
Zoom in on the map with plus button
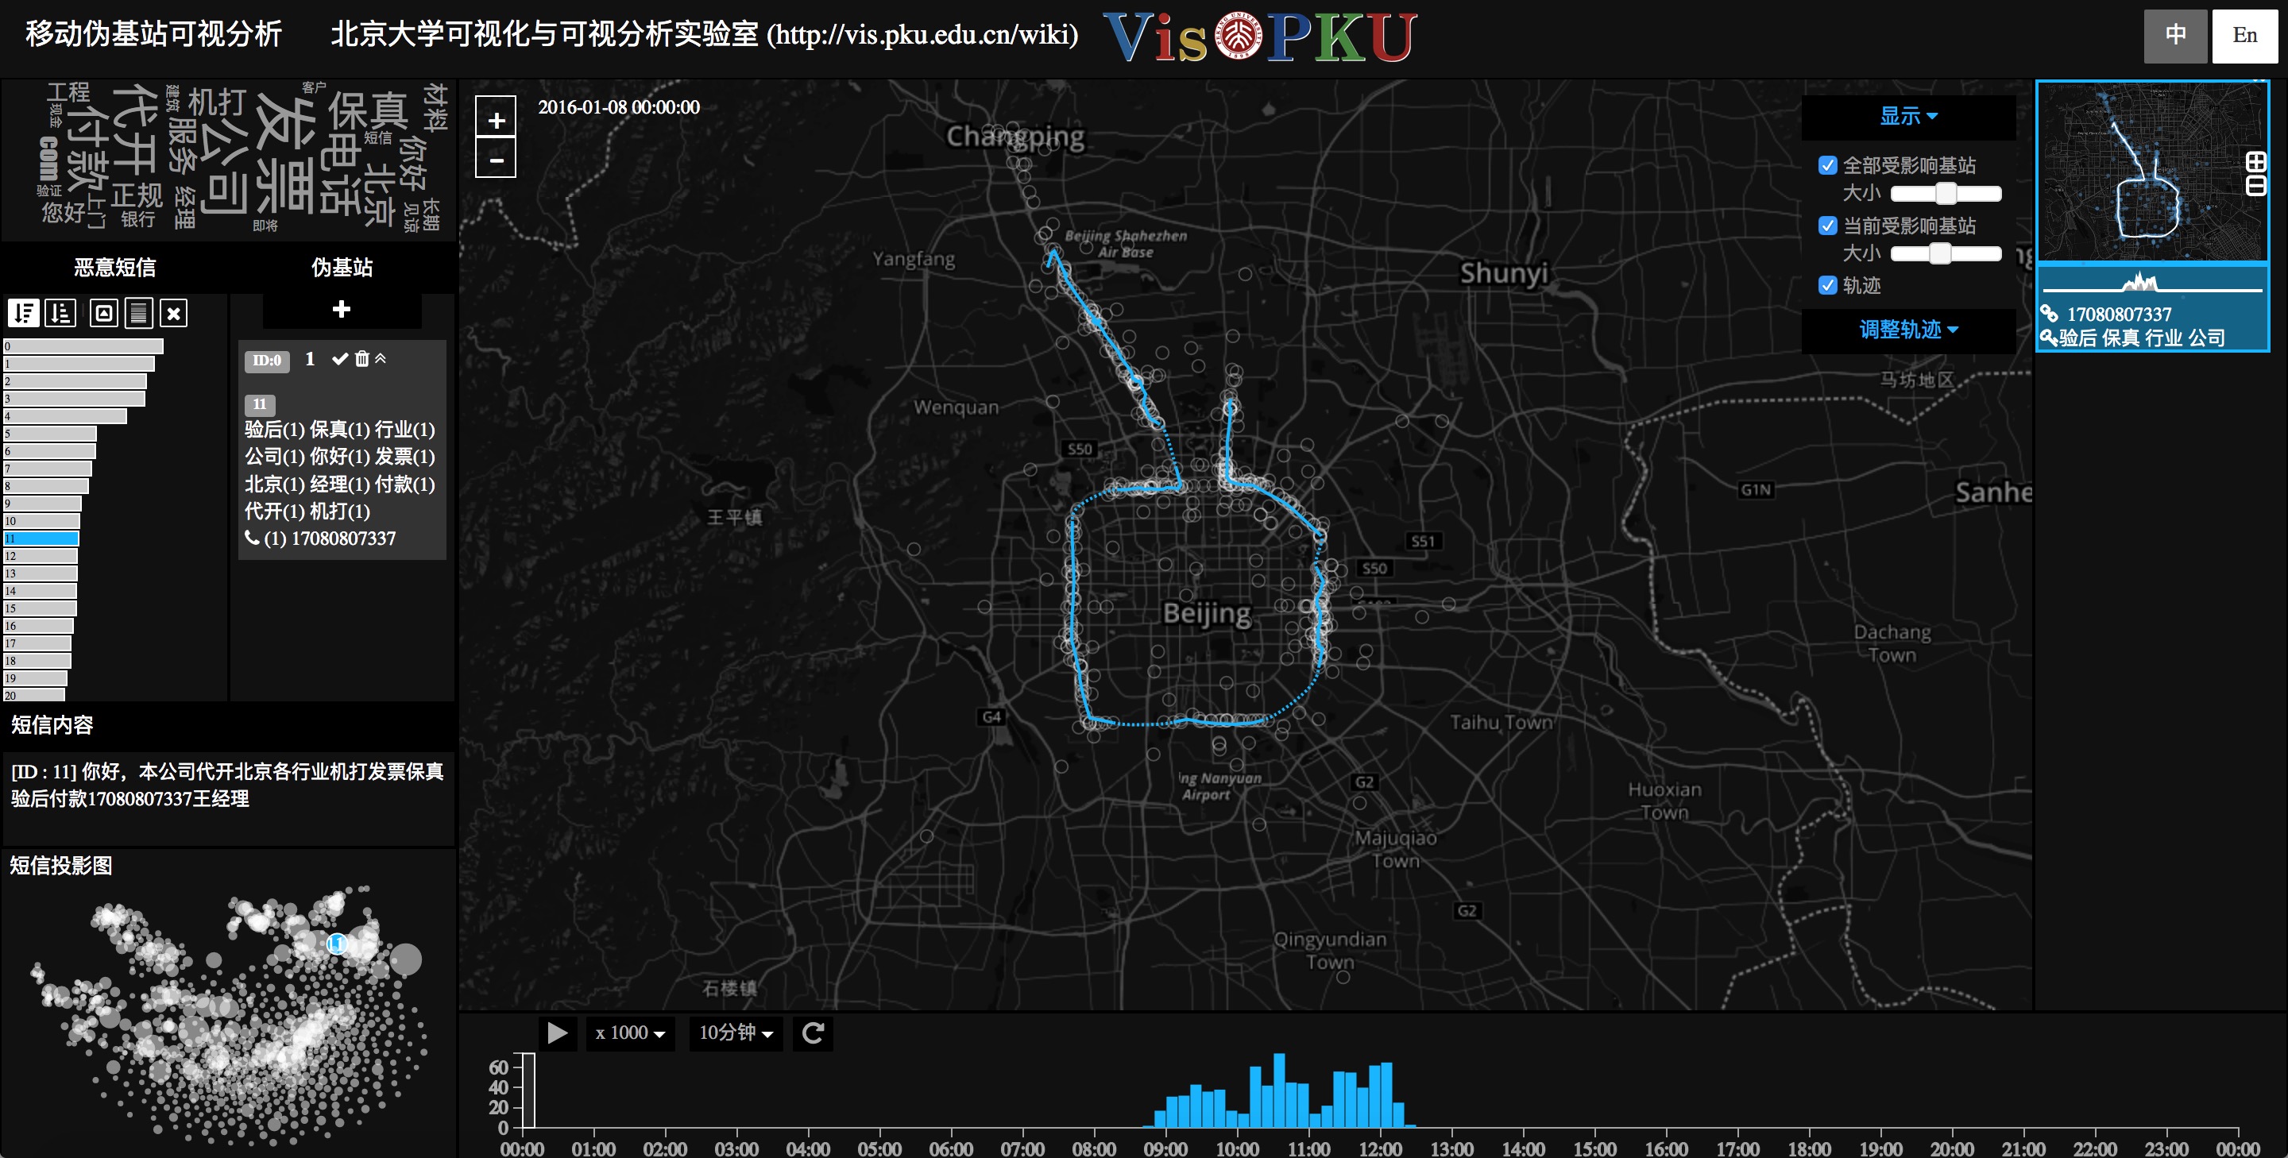(x=497, y=120)
